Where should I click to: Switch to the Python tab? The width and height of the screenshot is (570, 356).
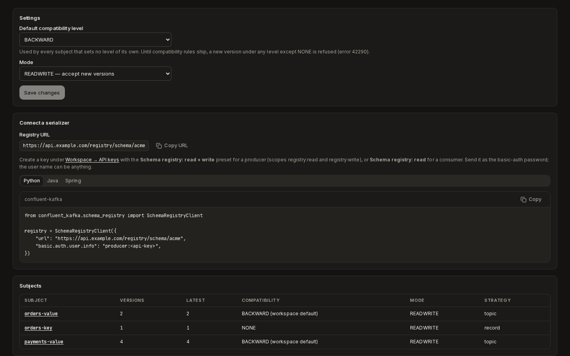coord(32,181)
